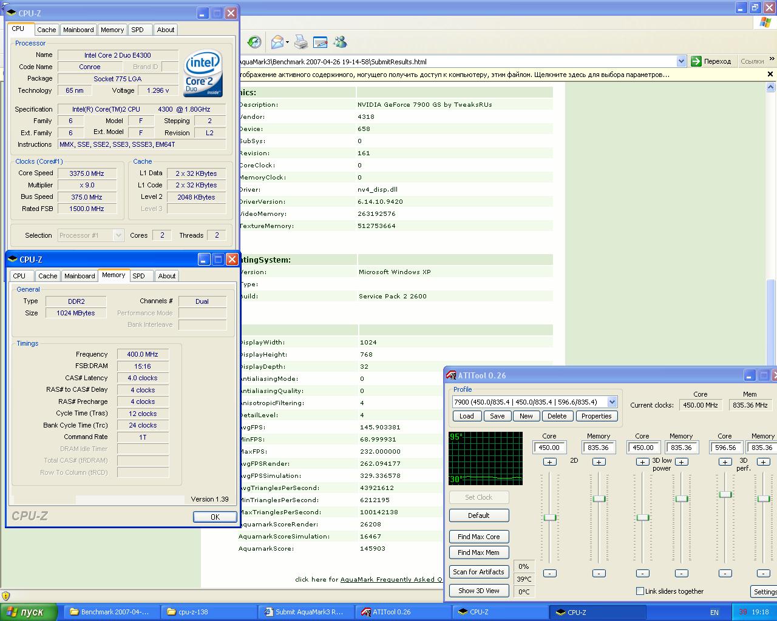The image size is (777, 621).
Task: Open CPU tab in bottom CPU-Z window
Action: point(19,276)
